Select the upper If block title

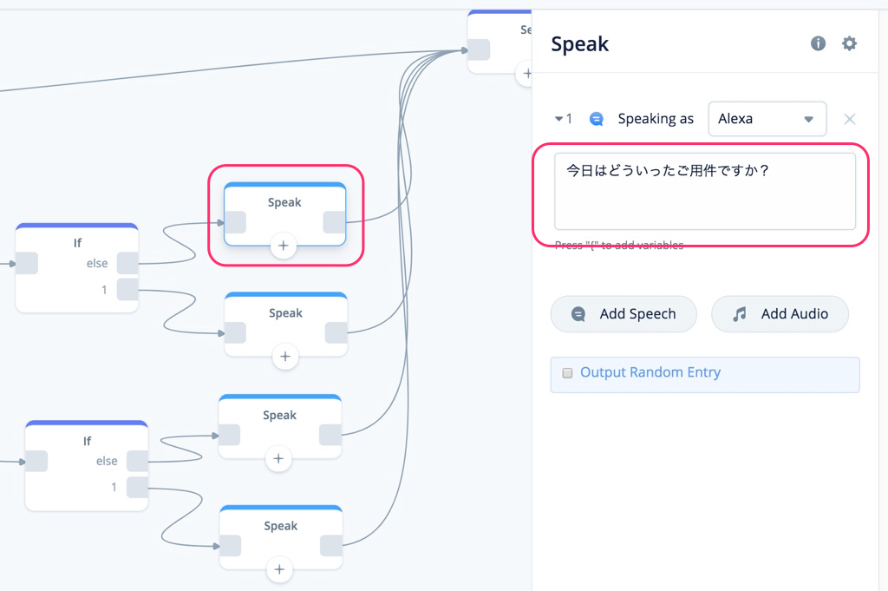coord(77,243)
